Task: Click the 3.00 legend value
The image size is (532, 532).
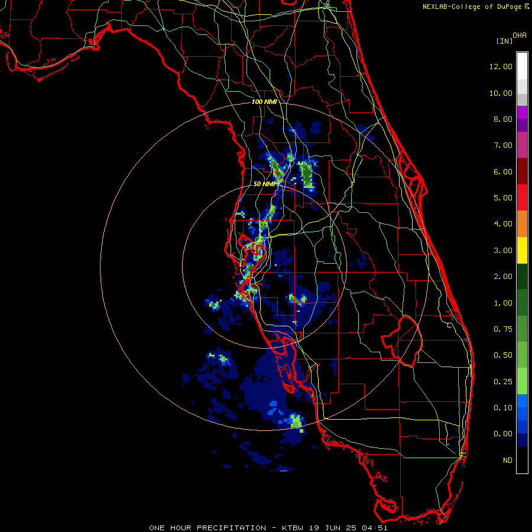Action: pos(503,251)
